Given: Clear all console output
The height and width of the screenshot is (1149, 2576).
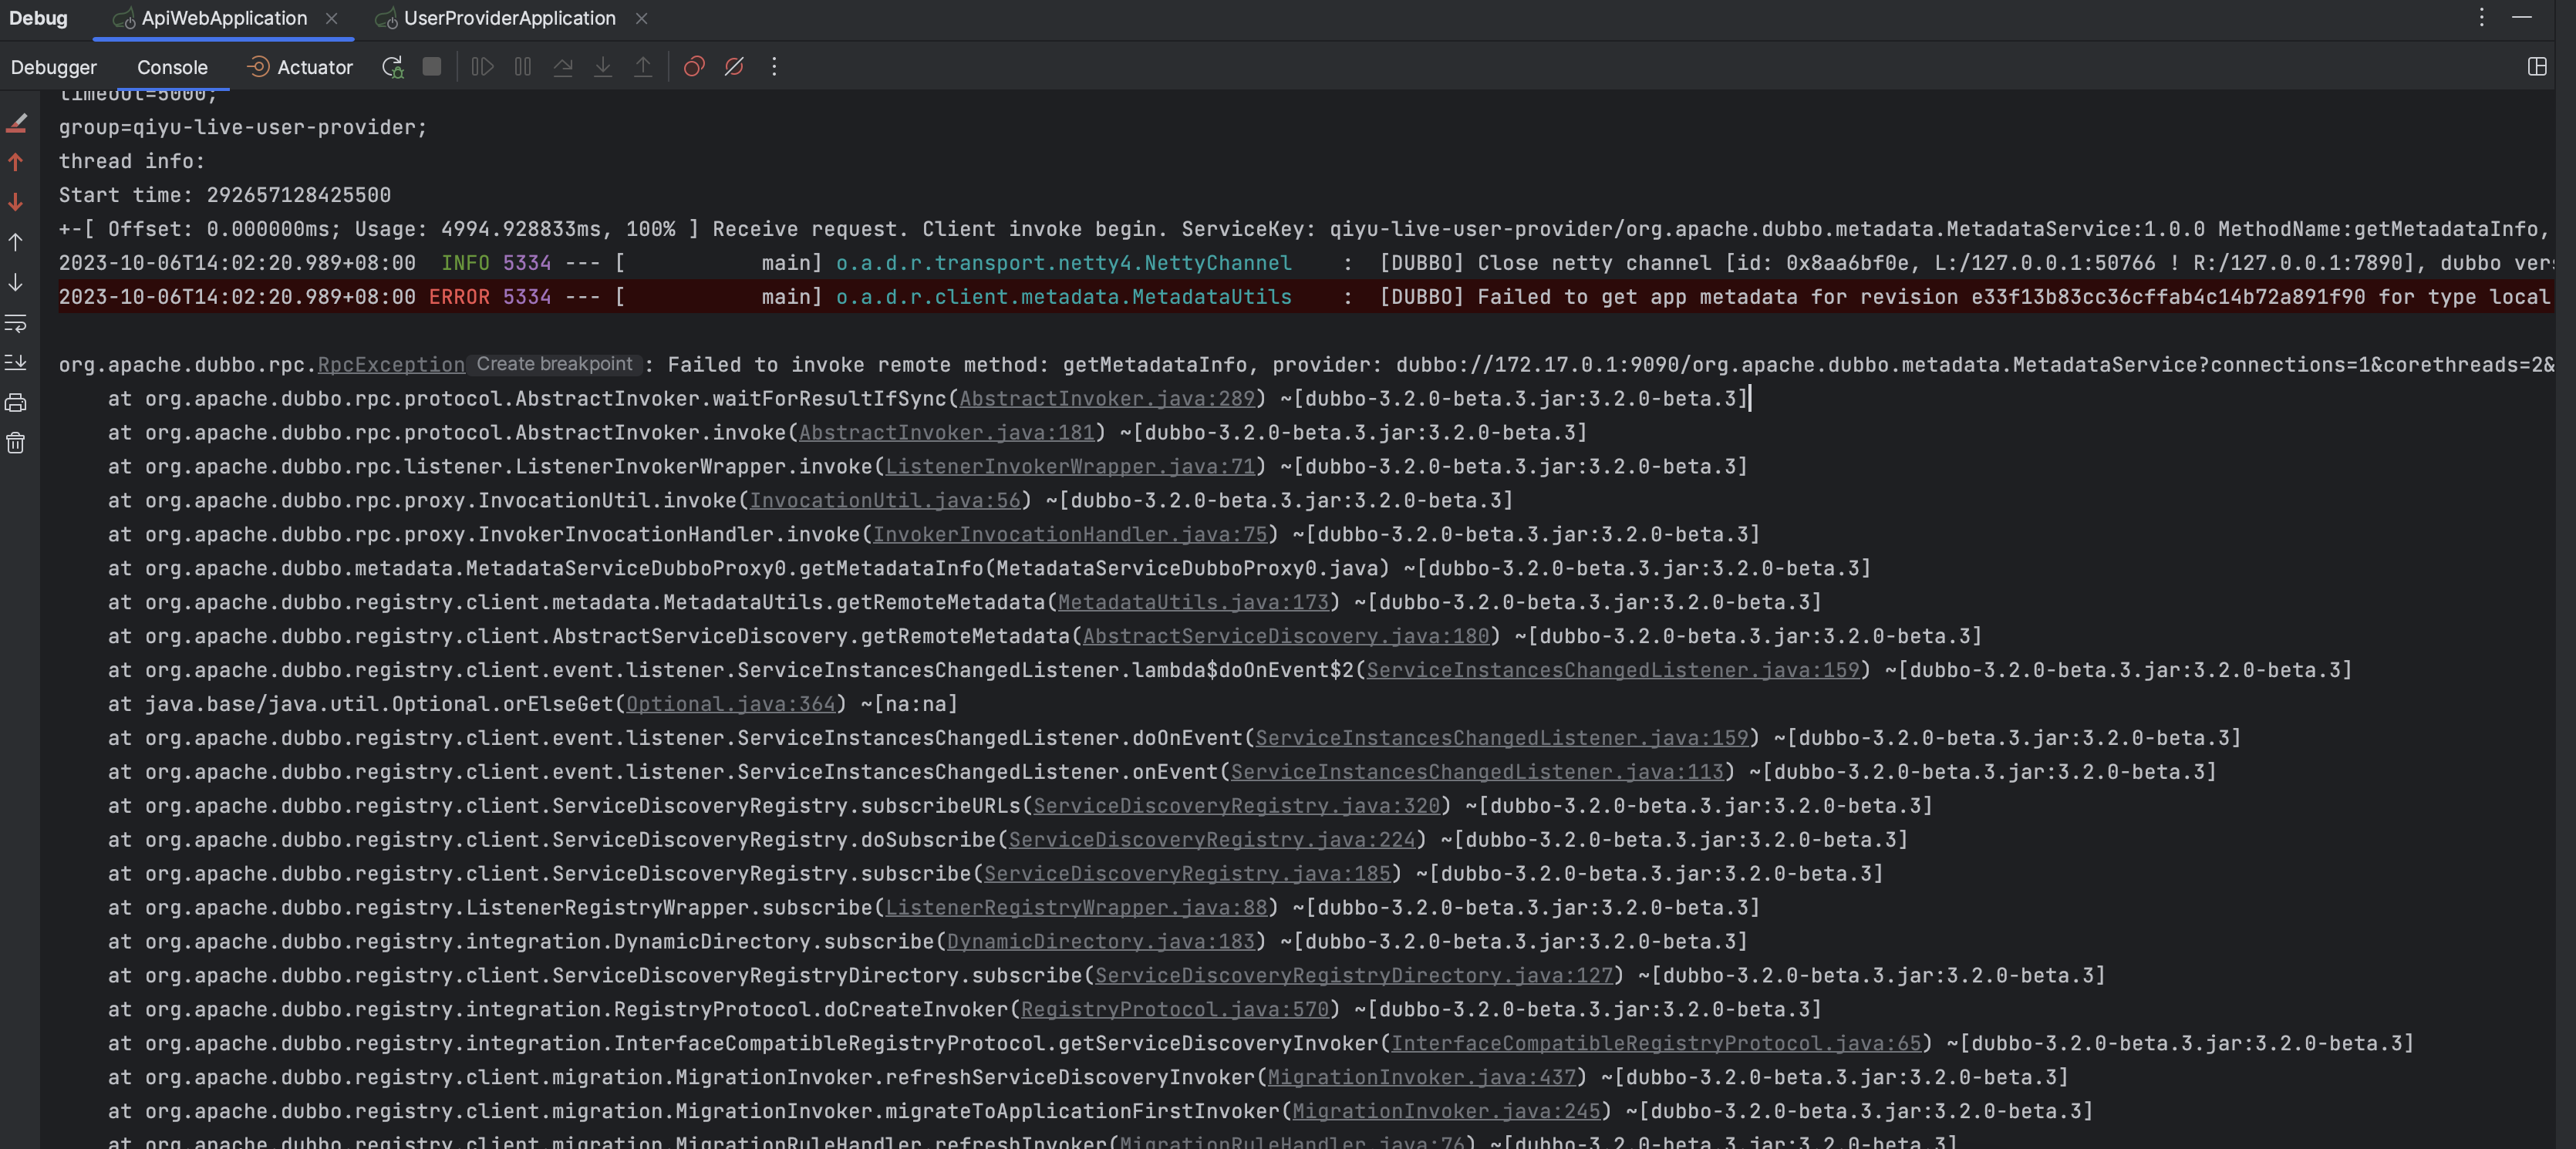Looking at the screenshot, I should 16,443.
